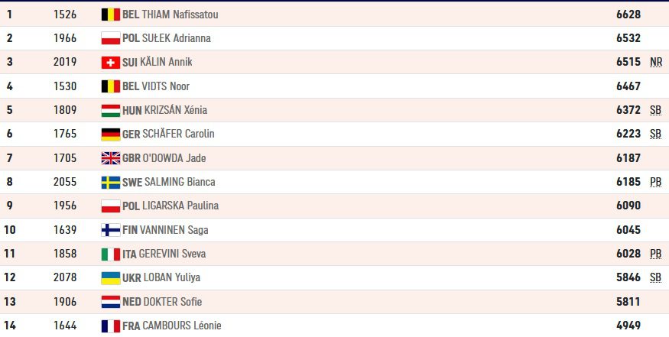Viewport: 669px width, 337px height.
Task: Click the PB abbreviation beside score 6028
Action: (656, 254)
